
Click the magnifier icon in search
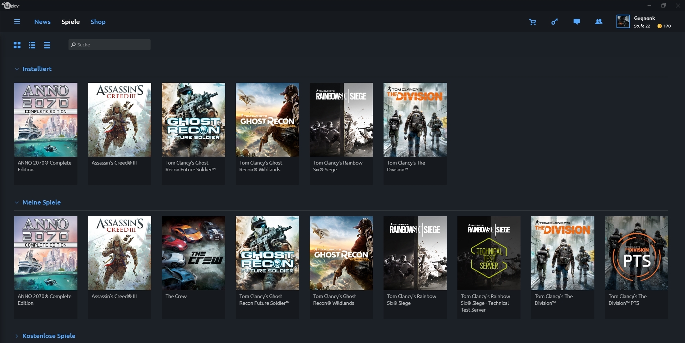(73, 45)
